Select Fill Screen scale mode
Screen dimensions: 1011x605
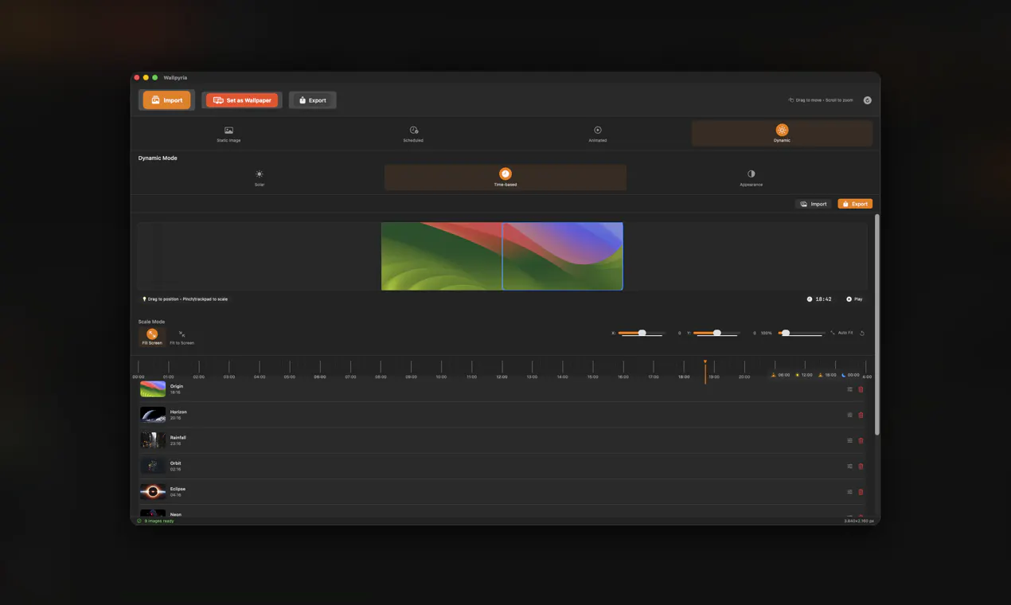(x=152, y=337)
